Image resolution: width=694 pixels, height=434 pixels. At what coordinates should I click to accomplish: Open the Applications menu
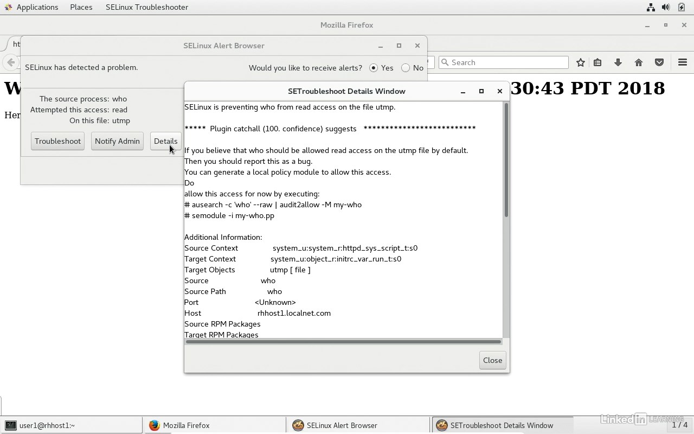(37, 7)
